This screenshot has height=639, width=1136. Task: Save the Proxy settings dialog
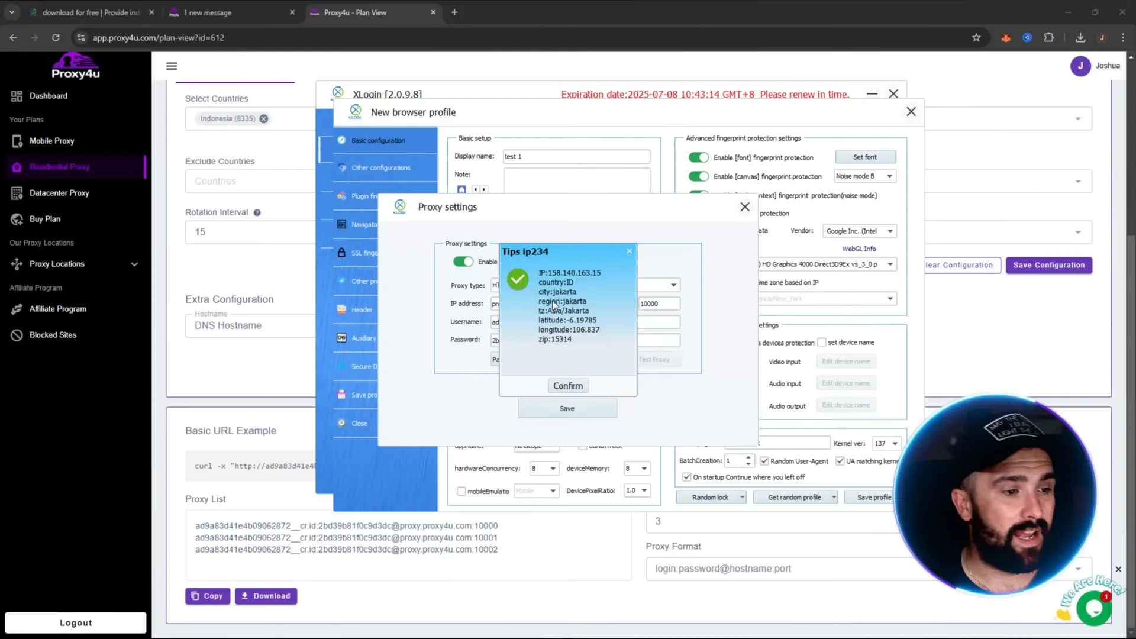[567, 409]
